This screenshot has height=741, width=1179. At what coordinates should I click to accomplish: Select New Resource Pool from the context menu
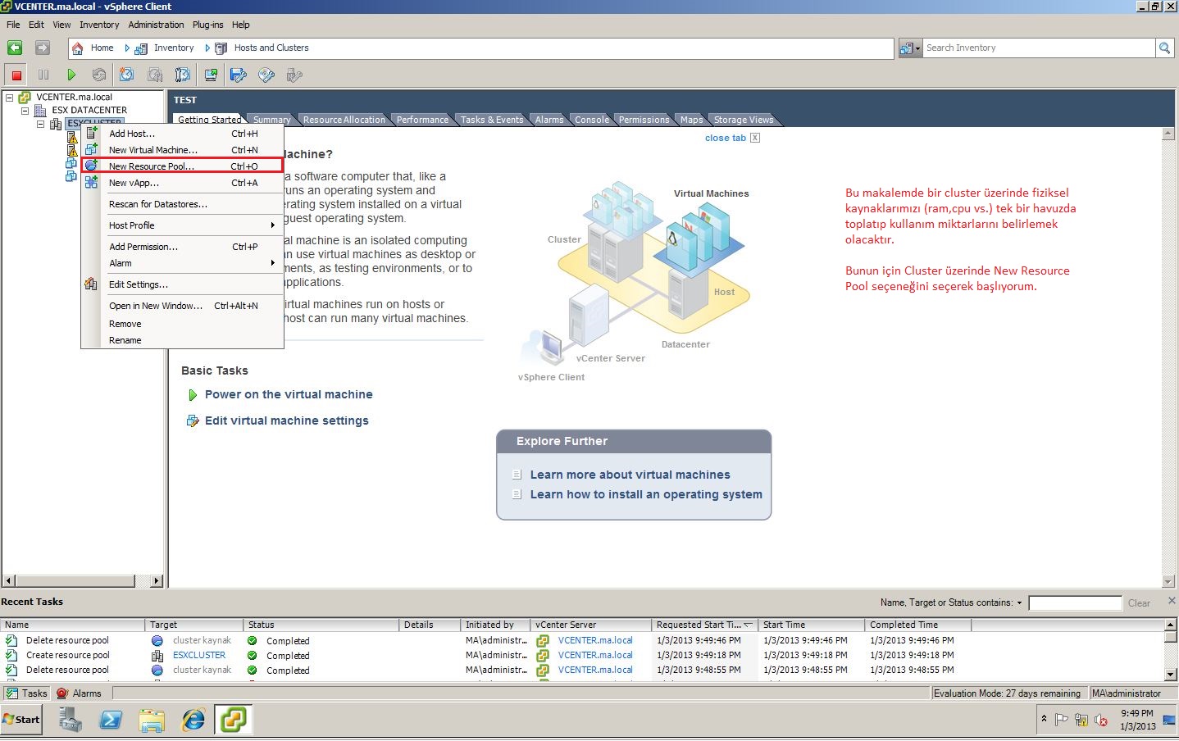point(153,166)
